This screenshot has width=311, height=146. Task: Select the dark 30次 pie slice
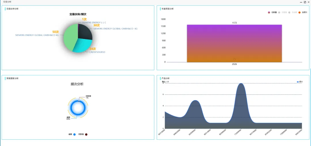85,31
